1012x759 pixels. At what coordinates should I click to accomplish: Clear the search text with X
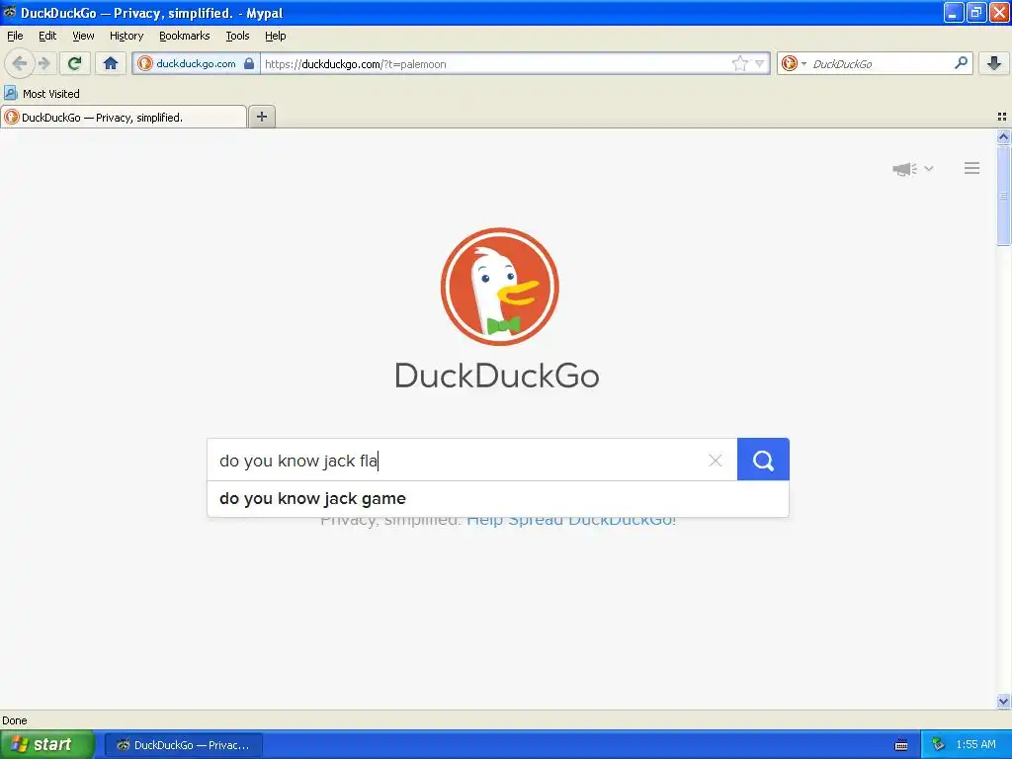click(716, 461)
